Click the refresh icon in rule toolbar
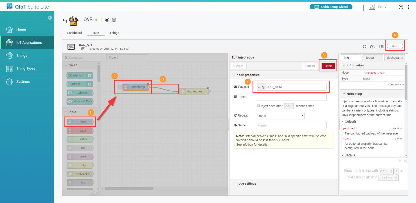This screenshot has width=416, height=203. point(364,46)
